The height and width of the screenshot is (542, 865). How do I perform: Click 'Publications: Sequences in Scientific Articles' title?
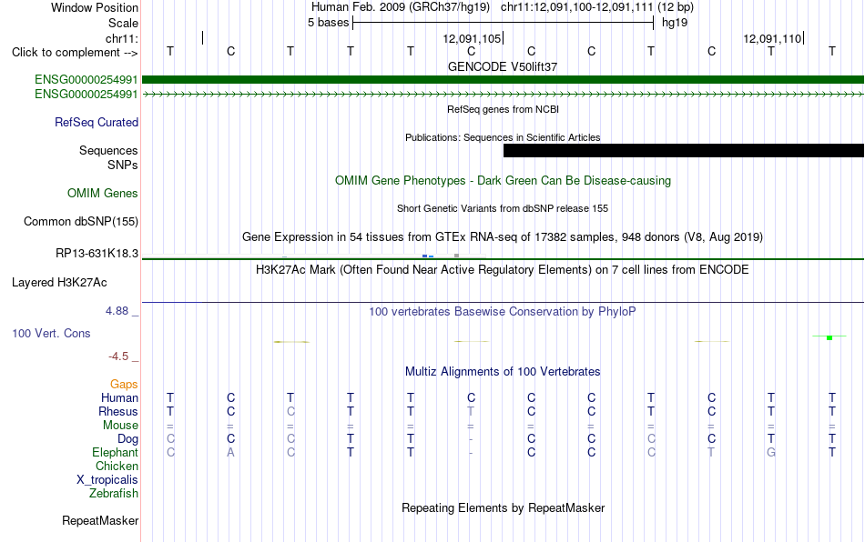click(x=503, y=137)
